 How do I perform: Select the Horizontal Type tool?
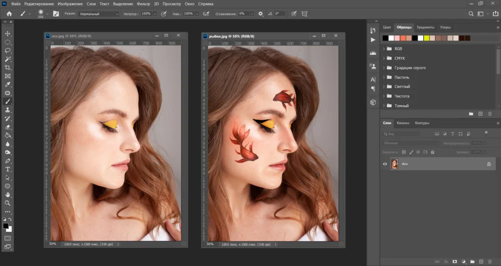(8, 169)
